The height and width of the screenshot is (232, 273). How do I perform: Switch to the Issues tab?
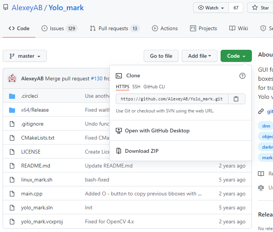(59, 28)
